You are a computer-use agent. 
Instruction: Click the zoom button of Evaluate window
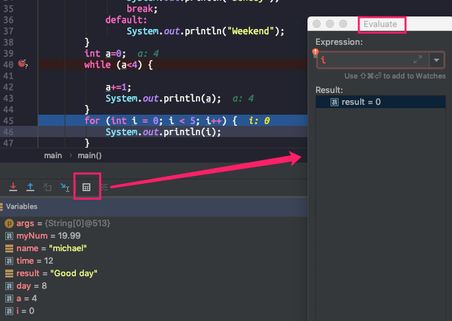[343, 24]
